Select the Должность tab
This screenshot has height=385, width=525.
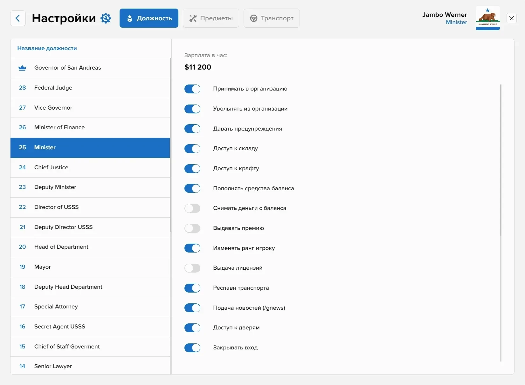[x=149, y=18]
